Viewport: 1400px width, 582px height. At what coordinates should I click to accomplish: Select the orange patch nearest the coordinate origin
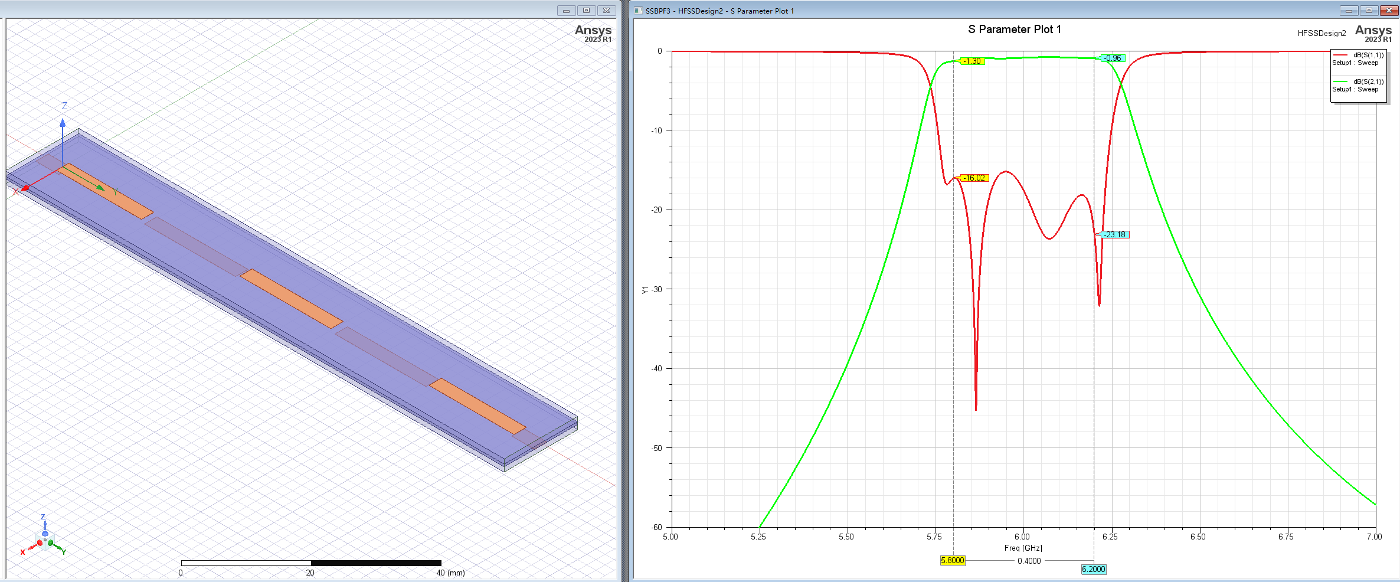pyautogui.click(x=105, y=191)
